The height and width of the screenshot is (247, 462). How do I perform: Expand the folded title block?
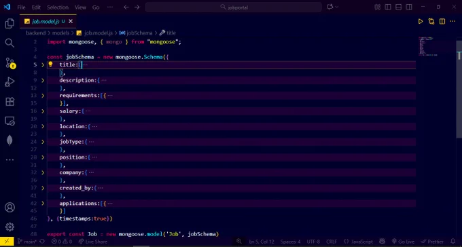point(43,64)
